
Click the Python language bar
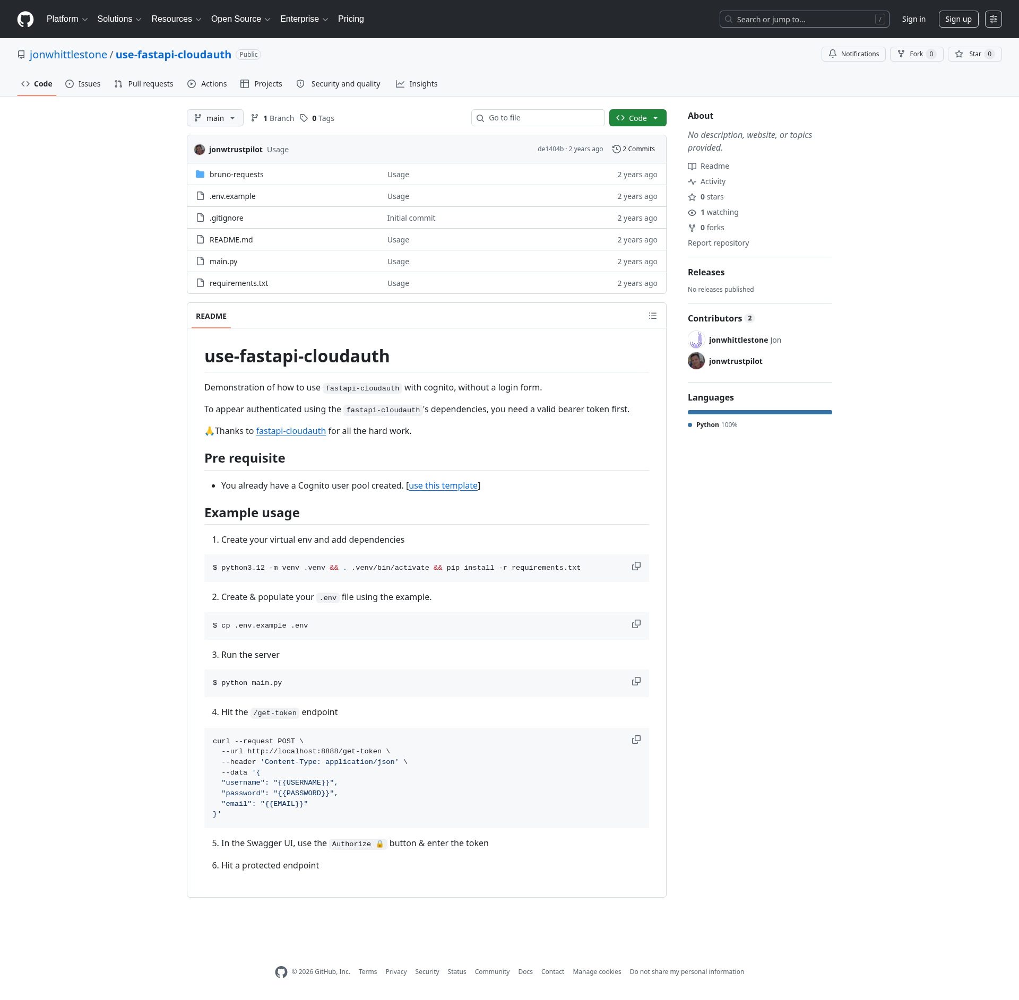pos(760,412)
